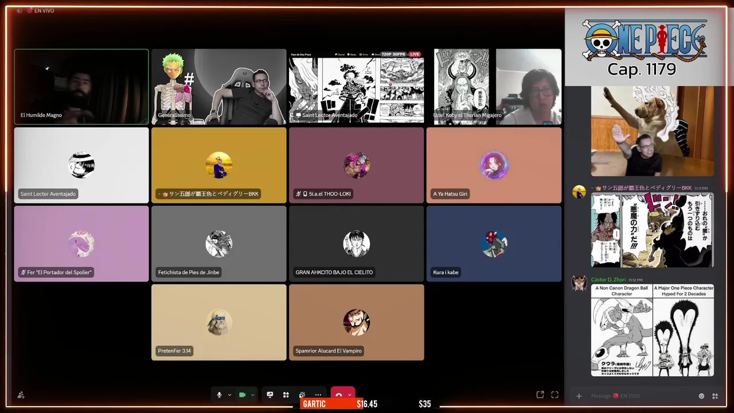This screenshot has height=413, width=734.
Task: Select Generalissimo video tile
Action: pyautogui.click(x=218, y=87)
